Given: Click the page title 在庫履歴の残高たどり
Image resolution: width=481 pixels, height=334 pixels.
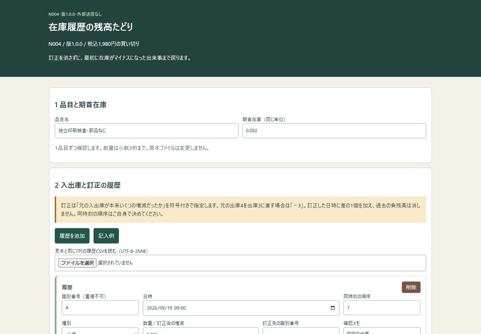Looking at the screenshot, I should tap(91, 27).
